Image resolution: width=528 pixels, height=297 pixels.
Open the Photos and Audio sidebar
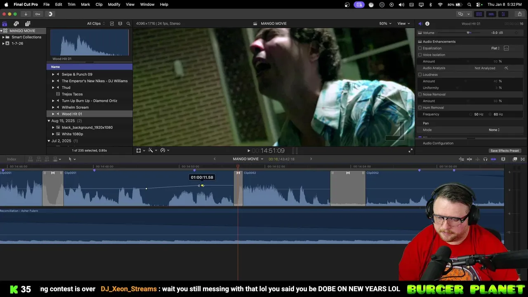tap(16, 24)
